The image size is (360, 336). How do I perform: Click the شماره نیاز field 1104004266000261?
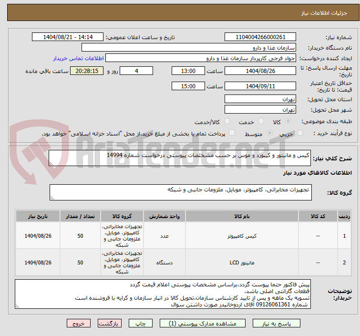[x=260, y=37]
